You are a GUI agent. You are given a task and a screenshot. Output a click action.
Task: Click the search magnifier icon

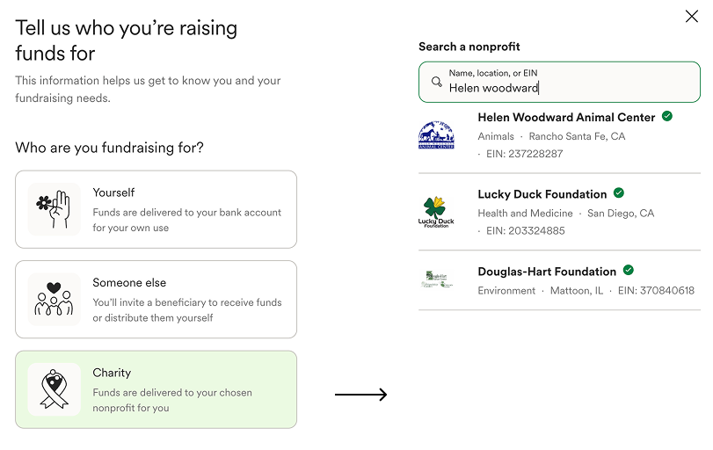[437, 82]
